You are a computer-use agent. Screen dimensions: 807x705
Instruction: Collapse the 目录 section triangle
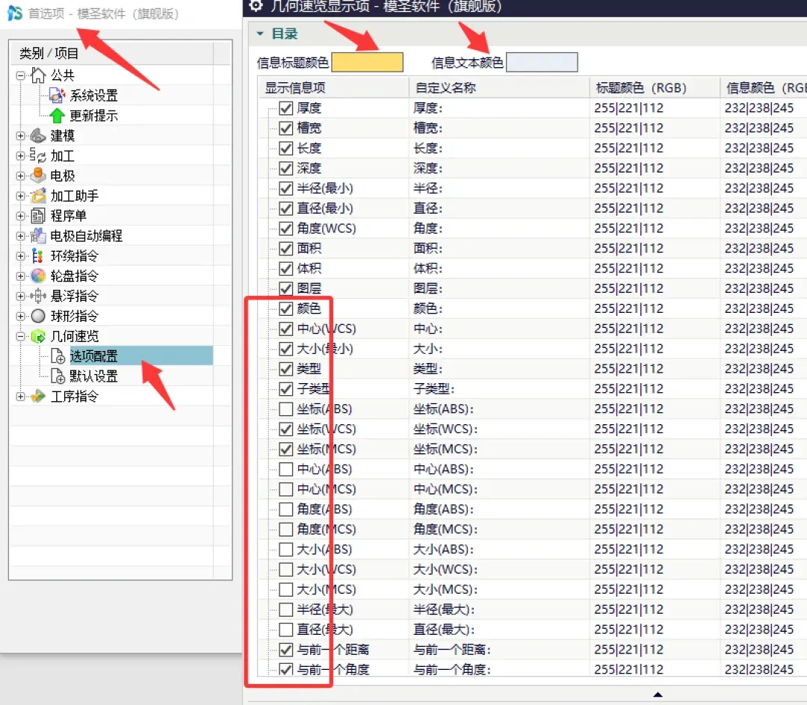tap(260, 34)
